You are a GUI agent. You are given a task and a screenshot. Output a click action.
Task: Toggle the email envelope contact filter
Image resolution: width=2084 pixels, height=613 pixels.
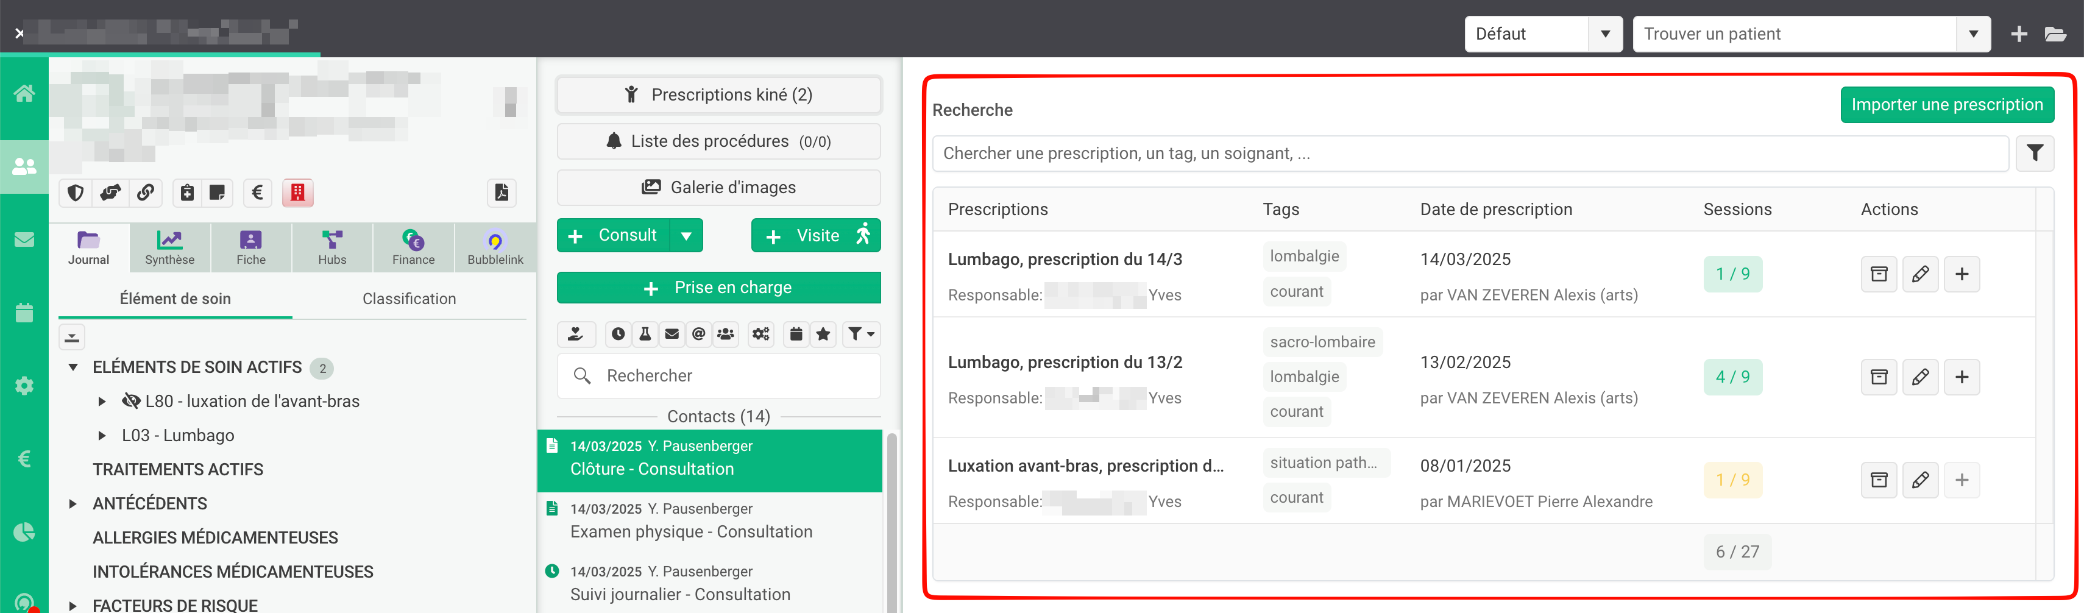click(672, 334)
